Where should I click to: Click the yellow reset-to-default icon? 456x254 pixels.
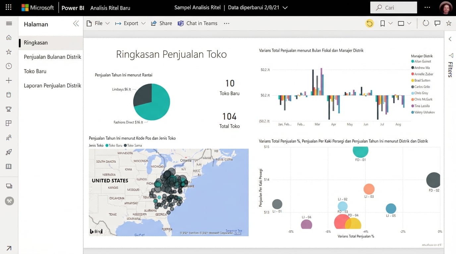click(370, 23)
